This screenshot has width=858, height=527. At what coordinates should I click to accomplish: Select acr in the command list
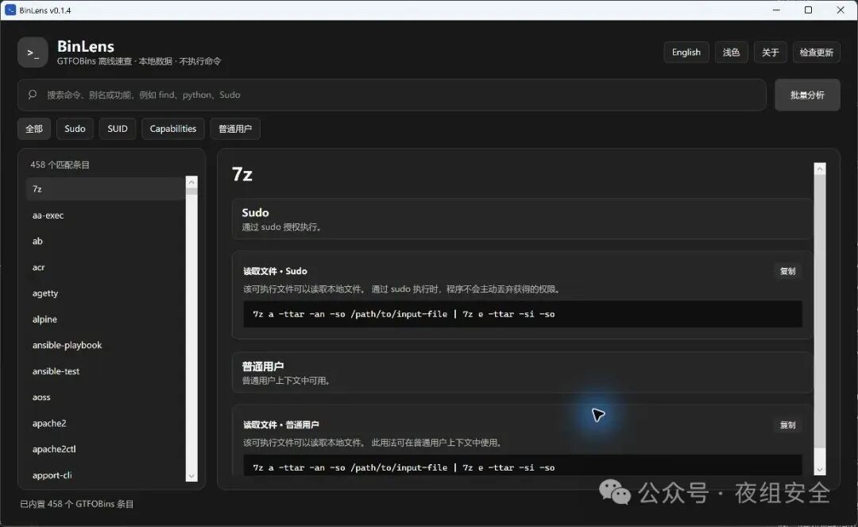[x=106, y=267]
